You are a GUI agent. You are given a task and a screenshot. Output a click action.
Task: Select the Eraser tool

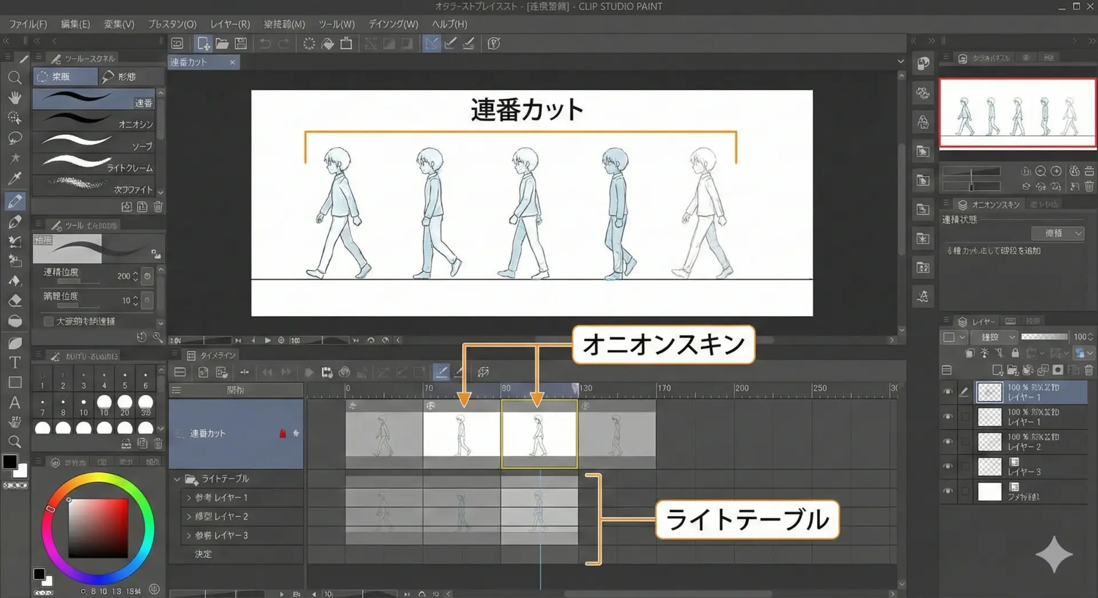[15, 300]
